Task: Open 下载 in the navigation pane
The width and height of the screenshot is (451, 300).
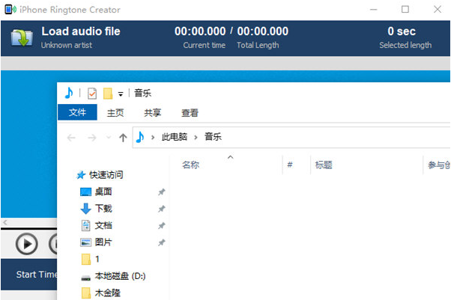Action: (103, 209)
